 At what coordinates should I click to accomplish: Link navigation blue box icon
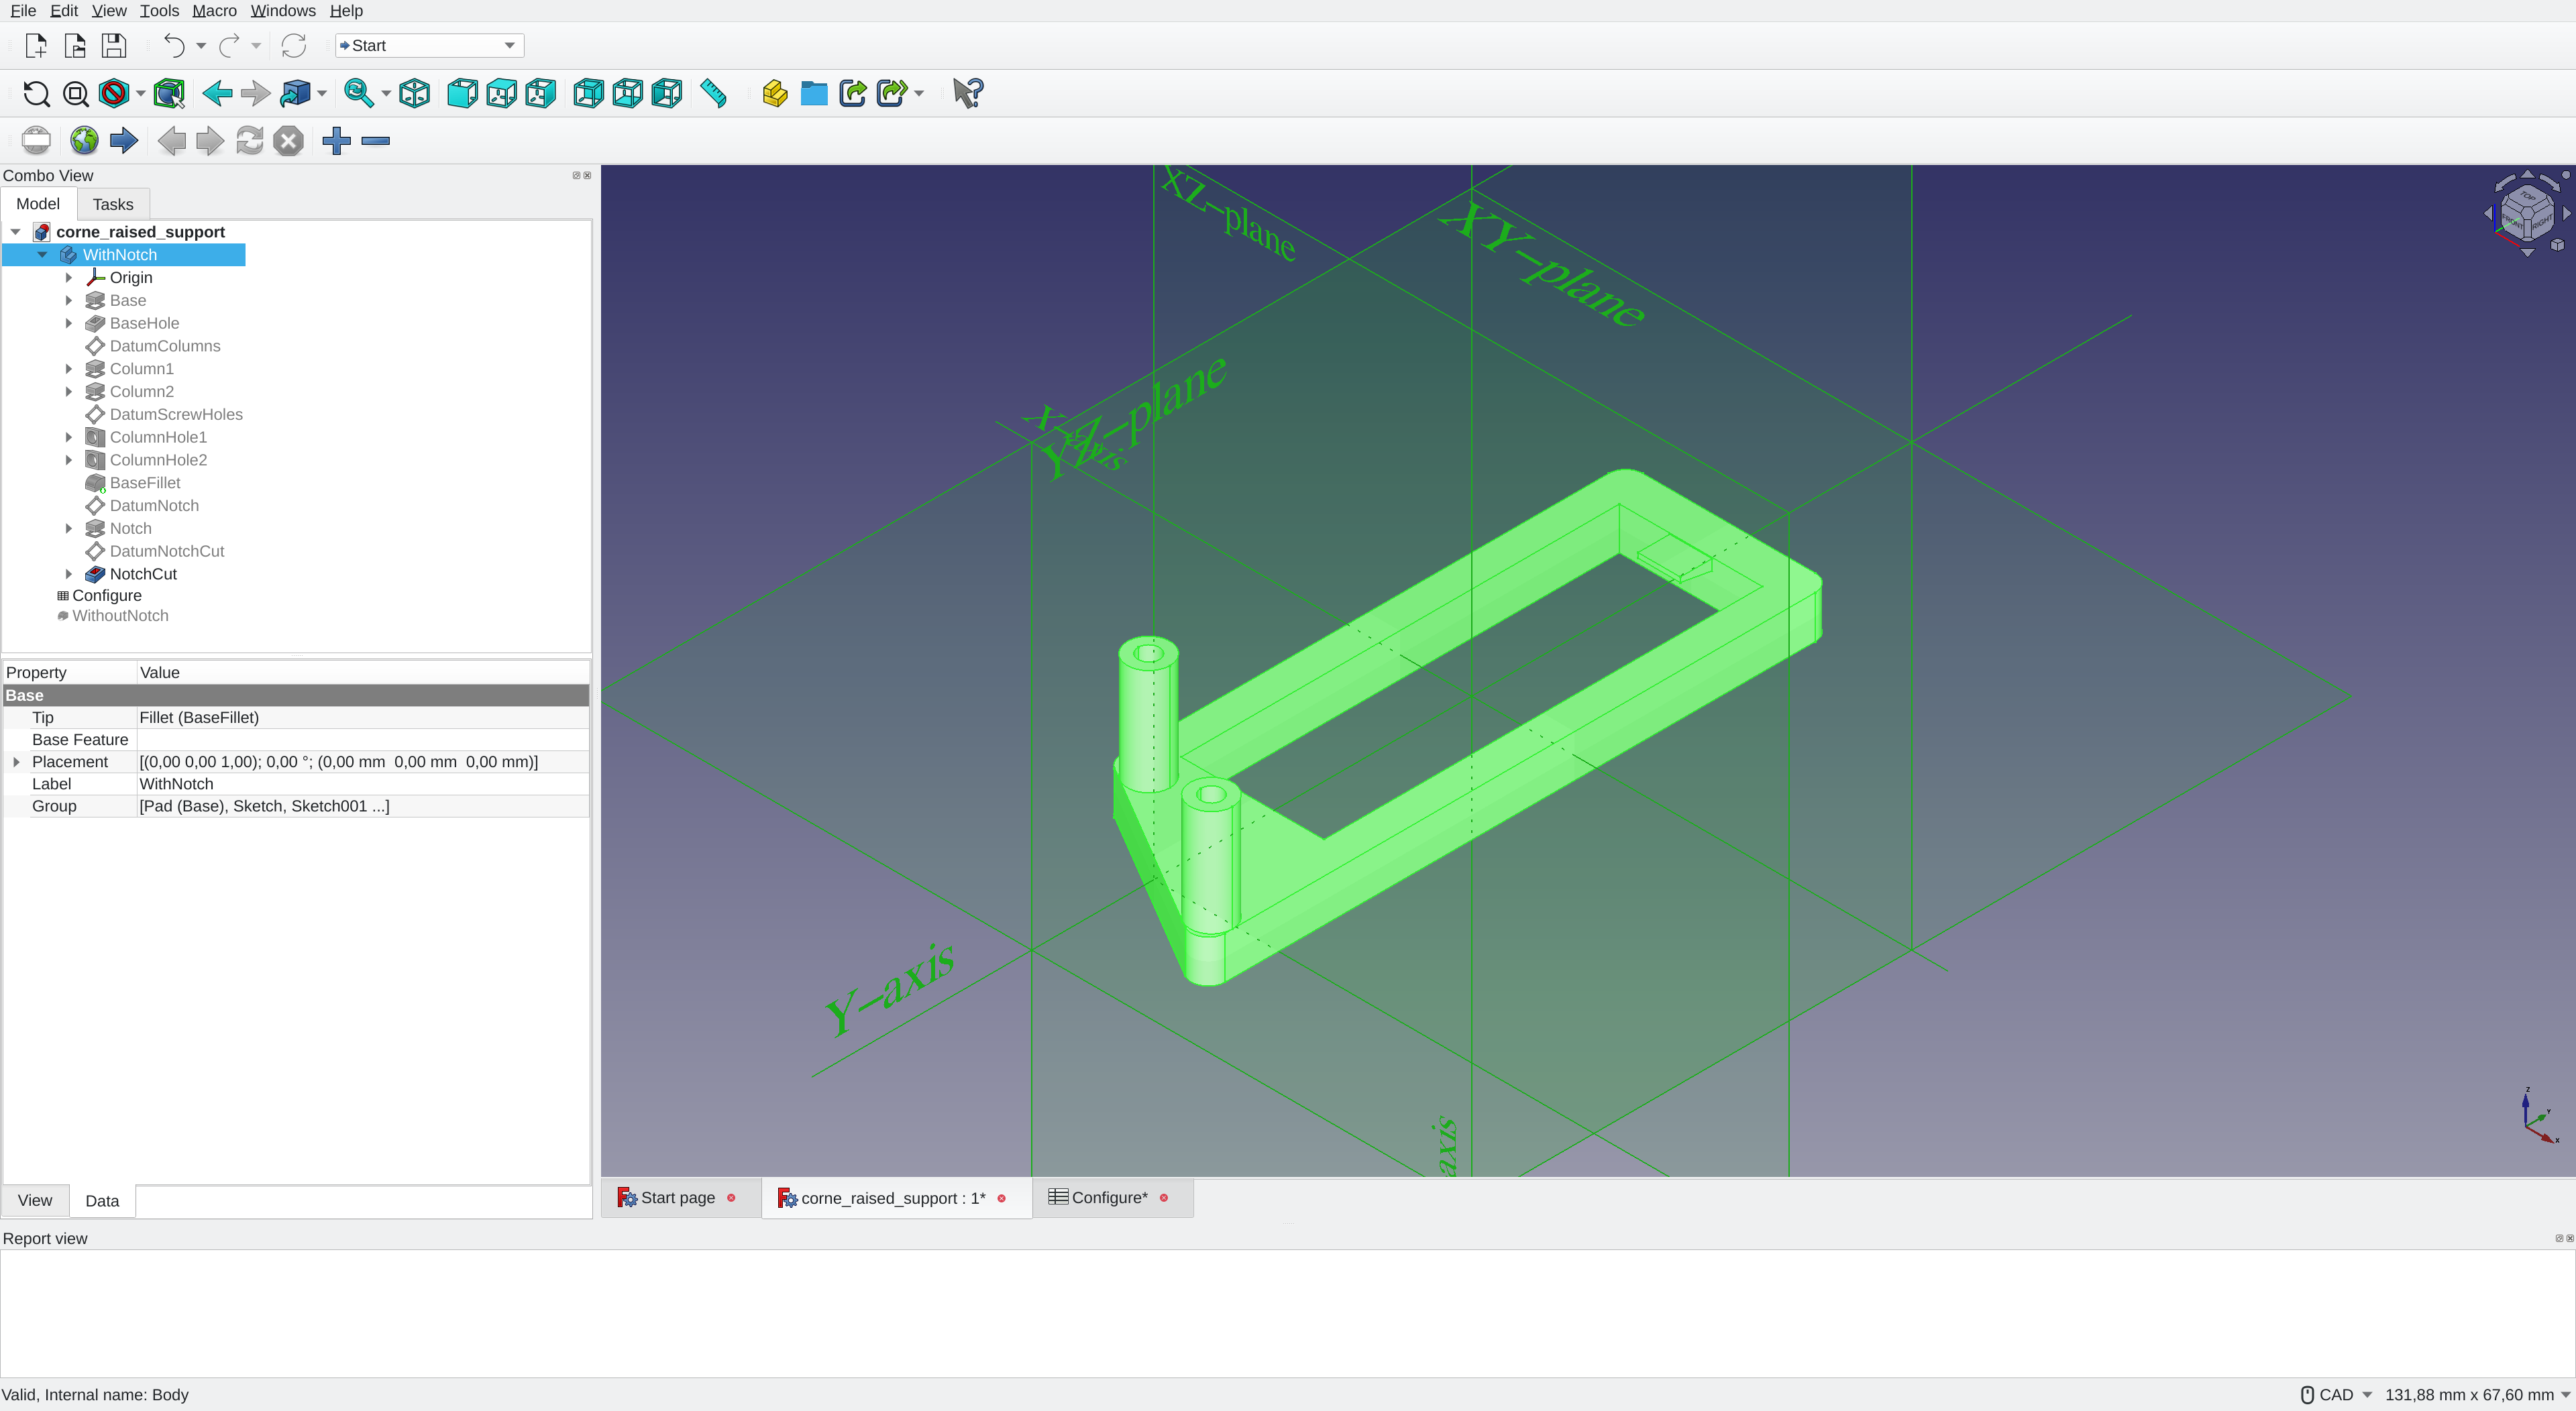coord(295,93)
